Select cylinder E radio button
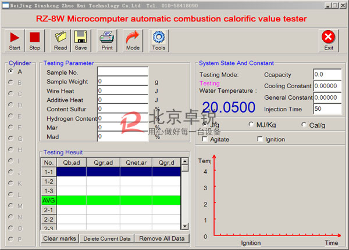 tap(10, 116)
